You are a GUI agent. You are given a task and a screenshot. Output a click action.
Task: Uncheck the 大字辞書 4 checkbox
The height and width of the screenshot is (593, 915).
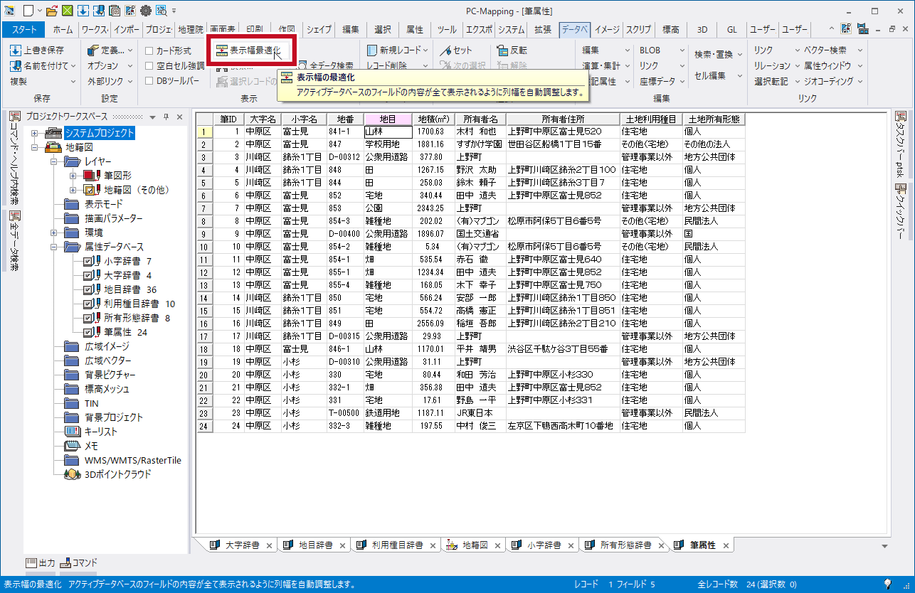click(x=88, y=275)
